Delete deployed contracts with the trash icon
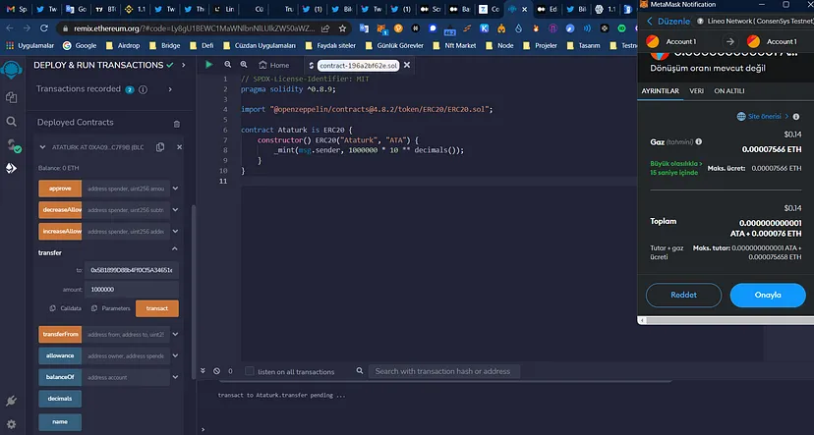Screen dimensions: 814x435 177,124
